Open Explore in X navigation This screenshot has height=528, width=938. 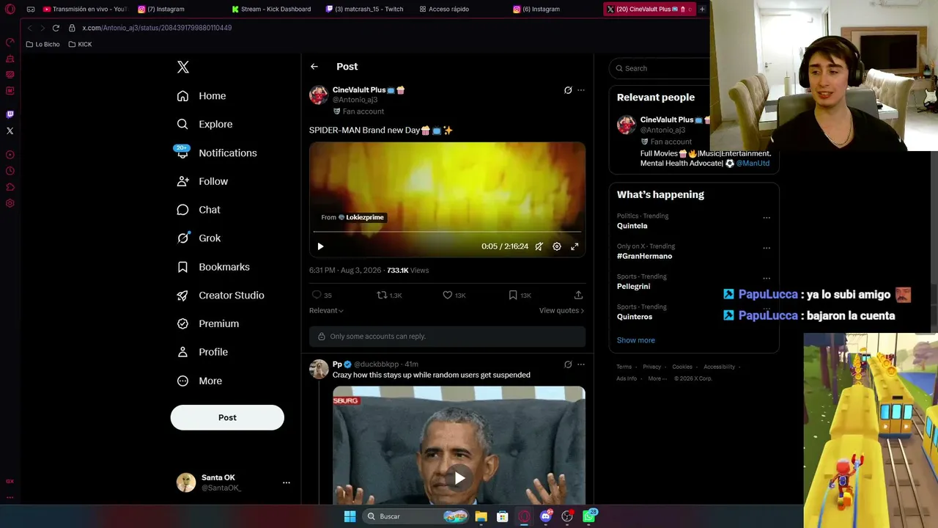[204, 125]
